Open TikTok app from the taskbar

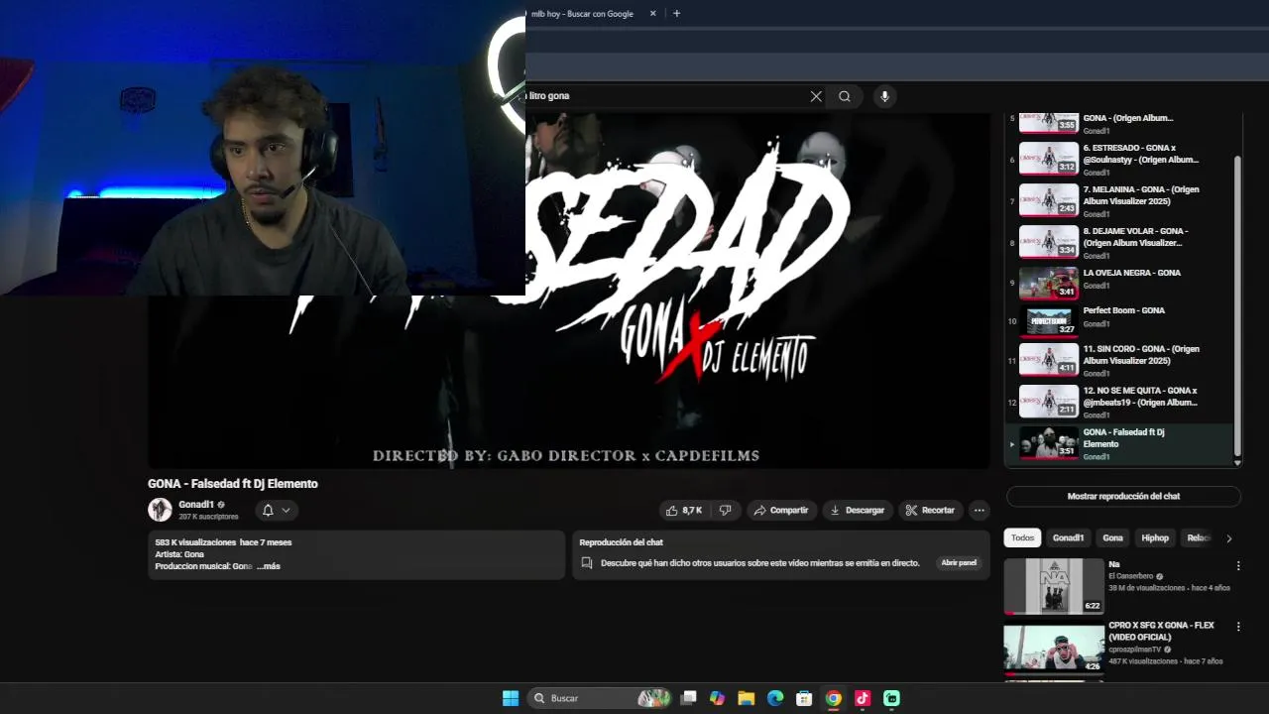[863, 698]
